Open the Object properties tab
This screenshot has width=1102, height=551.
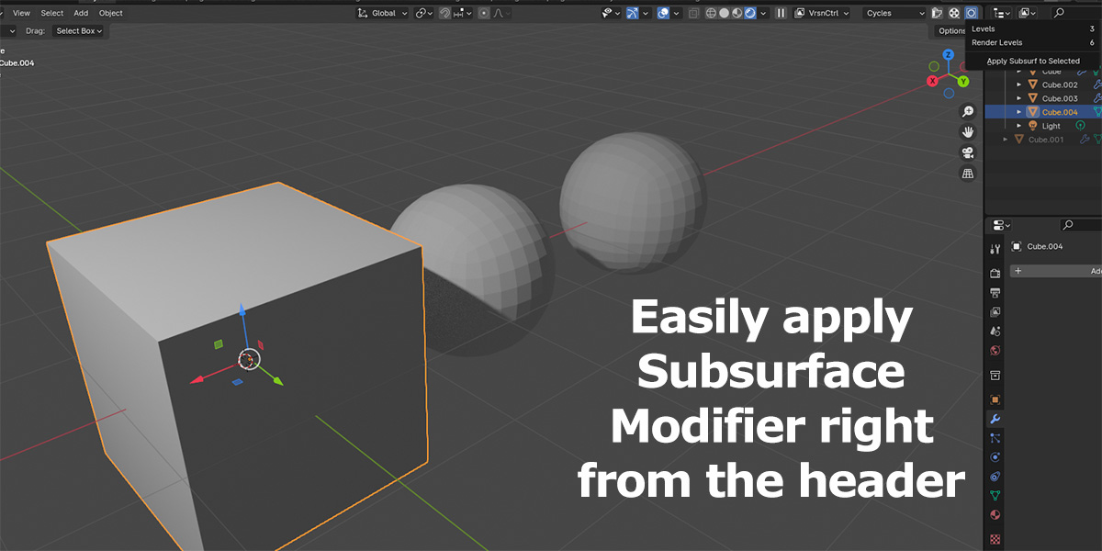coord(995,399)
